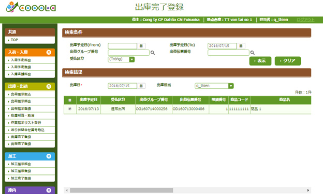Click the 検索条件 section header
323x194 pixels.
coord(187,33)
